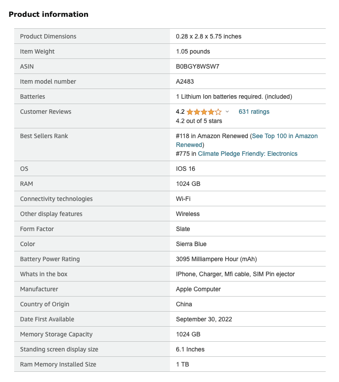Click the Apple Computer manufacturer value
The width and height of the screenshot is (339, 382).
(198, 289)
